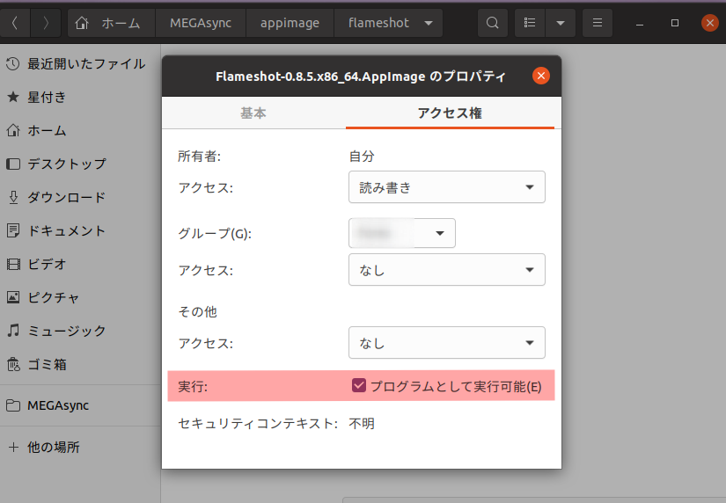This screenshot has height=503, width=726.
Task: Click the download arrow icon in the sidebar
Action: (x=13, y=197)
